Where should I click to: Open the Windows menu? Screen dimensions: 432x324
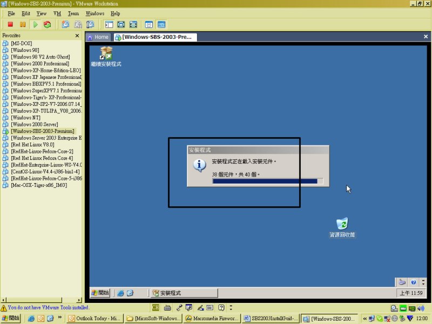pyautogui.click(x=95, y=13)
